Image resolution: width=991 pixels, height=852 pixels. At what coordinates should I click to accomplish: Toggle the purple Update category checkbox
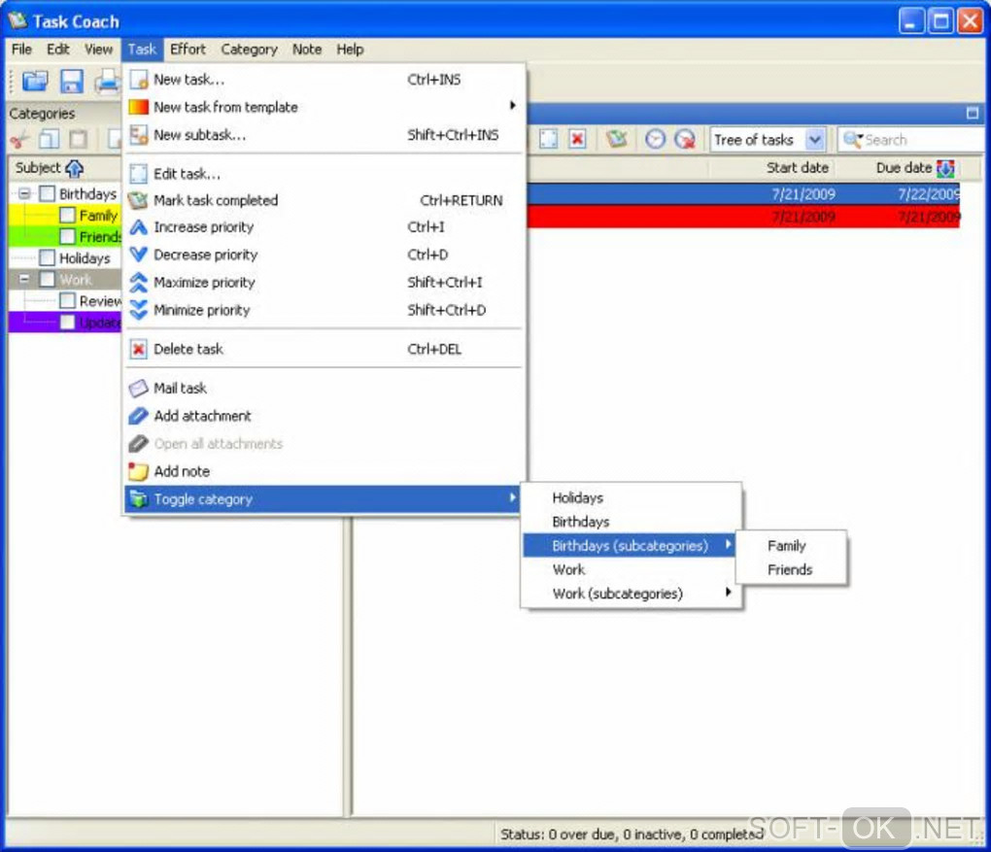pos(68,322)
